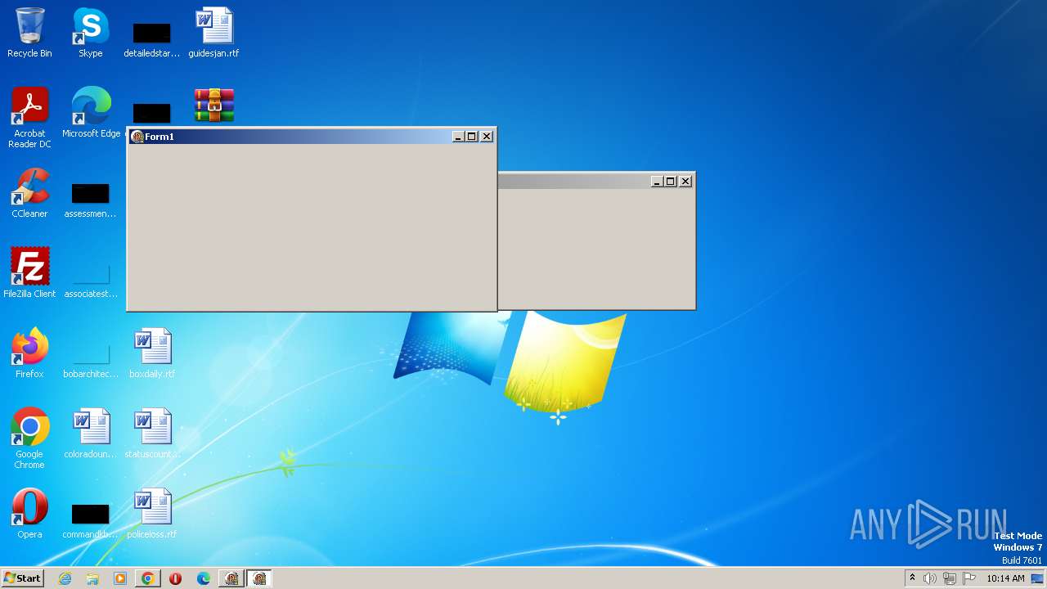Open Windows Explorer from the taskbar
Viewport: 1047px width, 589px height.
[92, 578]
